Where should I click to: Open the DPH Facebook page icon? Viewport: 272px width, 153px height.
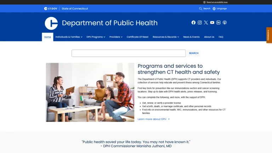click(x=193, y=23)
